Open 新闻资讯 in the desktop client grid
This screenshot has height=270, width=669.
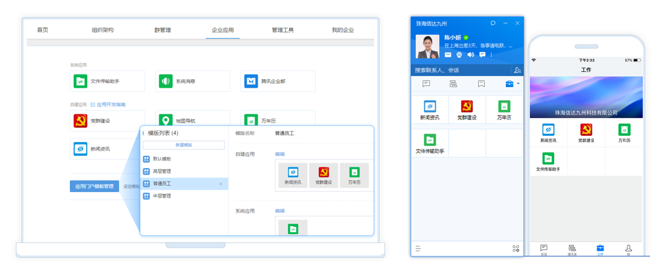point(430,109)
